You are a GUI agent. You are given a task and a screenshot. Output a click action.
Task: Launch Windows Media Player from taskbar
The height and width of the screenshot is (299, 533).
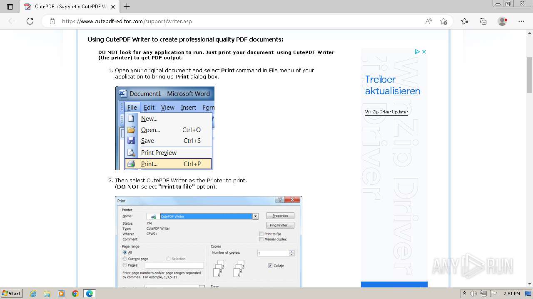61,294
